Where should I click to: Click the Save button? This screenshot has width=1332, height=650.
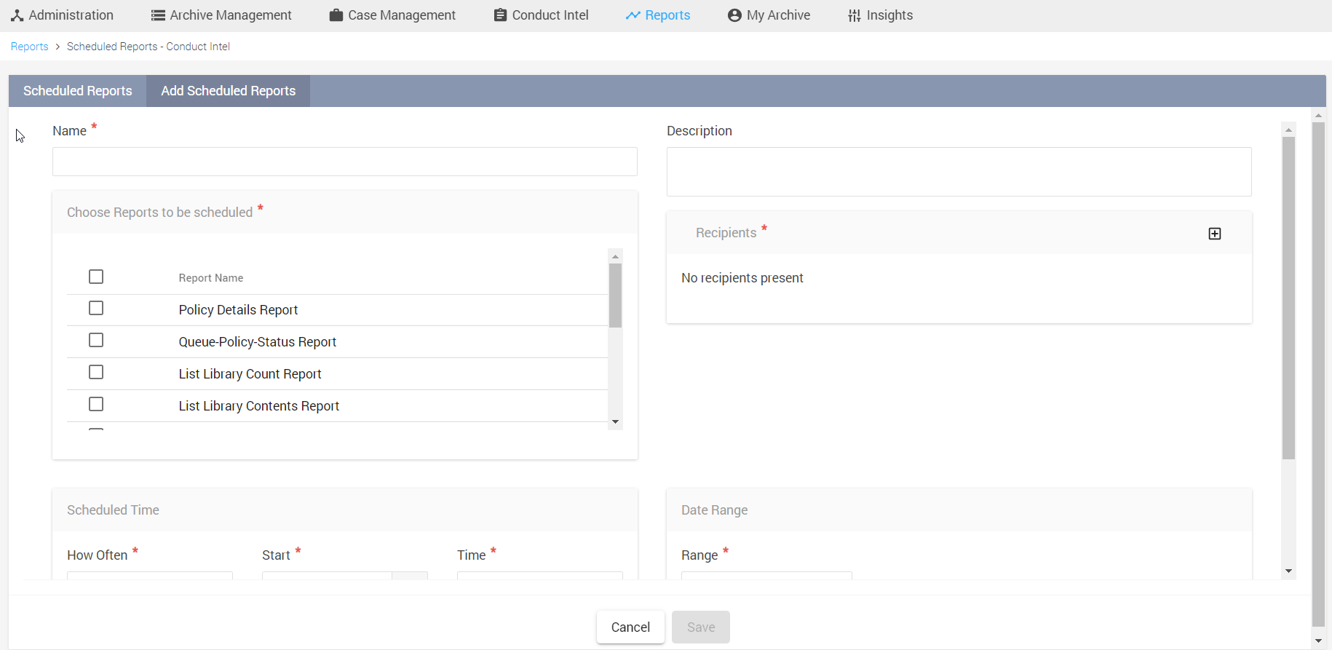point(701,627)
